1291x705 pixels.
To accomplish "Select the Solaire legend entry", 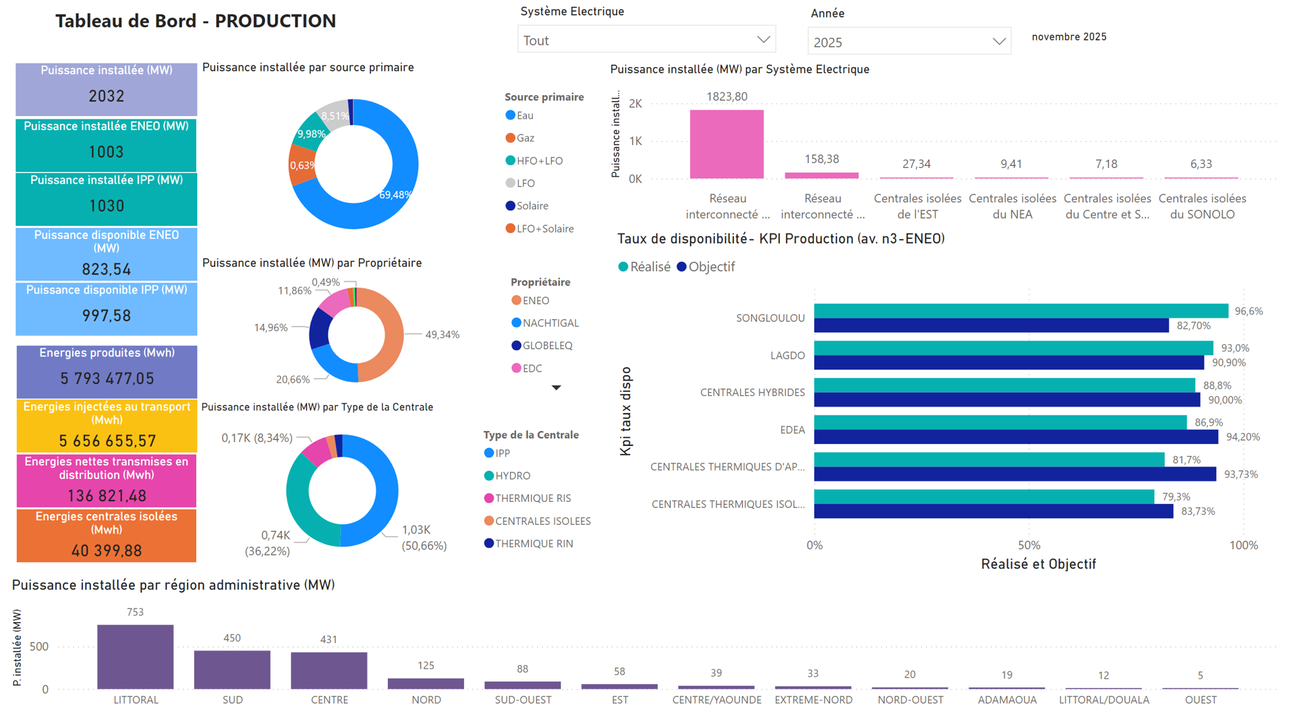I will coord(532,206).
